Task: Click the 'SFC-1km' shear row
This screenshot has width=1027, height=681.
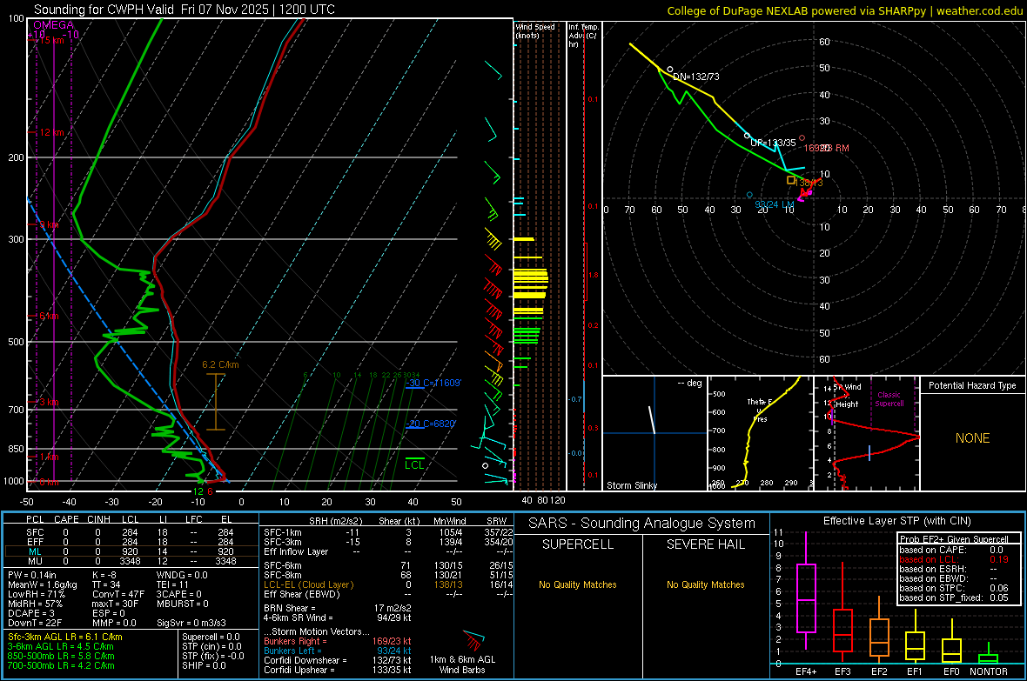Action: 388,532
